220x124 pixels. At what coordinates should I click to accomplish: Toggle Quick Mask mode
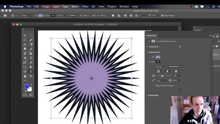pos(25,95)
